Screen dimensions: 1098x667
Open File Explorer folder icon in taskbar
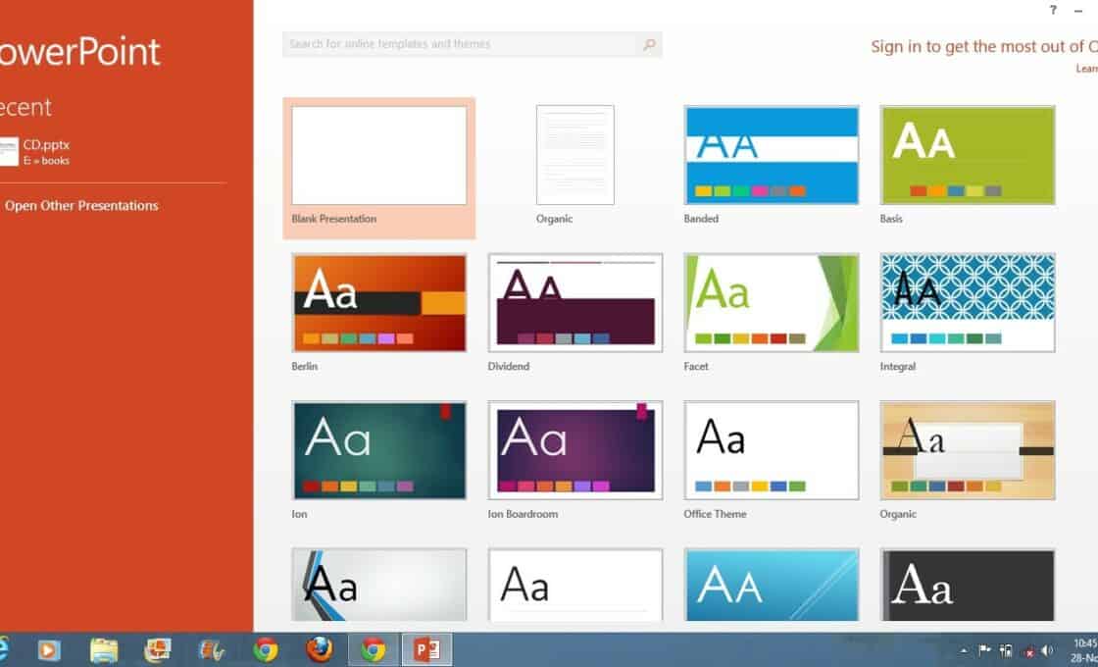(x=104, y=650)
